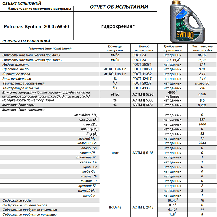Viewport: 217px width, 217px height.
Task: Click the 'кремний Si' element label
Action: (87, 186)
